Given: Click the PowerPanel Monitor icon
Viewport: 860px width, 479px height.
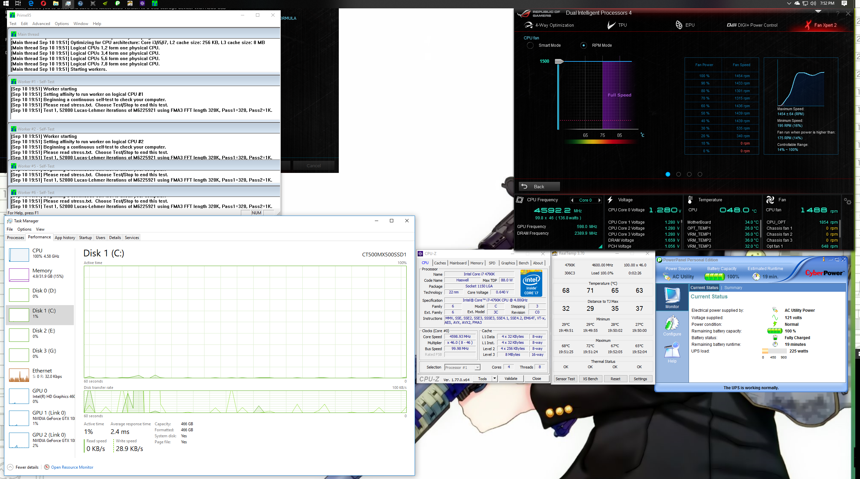Looking at the screenshot, I should 672,297.
